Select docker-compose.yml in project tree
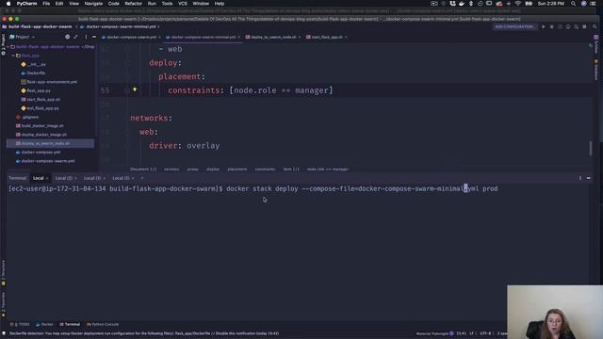The width and height of the screenshot is (603, 339). click(x=41, y=153)
